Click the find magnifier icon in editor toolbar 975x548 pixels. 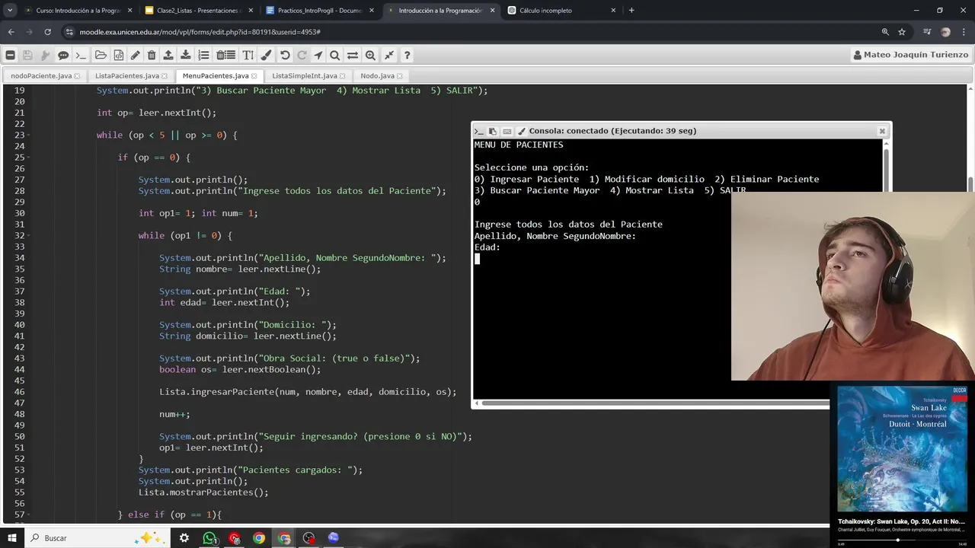335,55
